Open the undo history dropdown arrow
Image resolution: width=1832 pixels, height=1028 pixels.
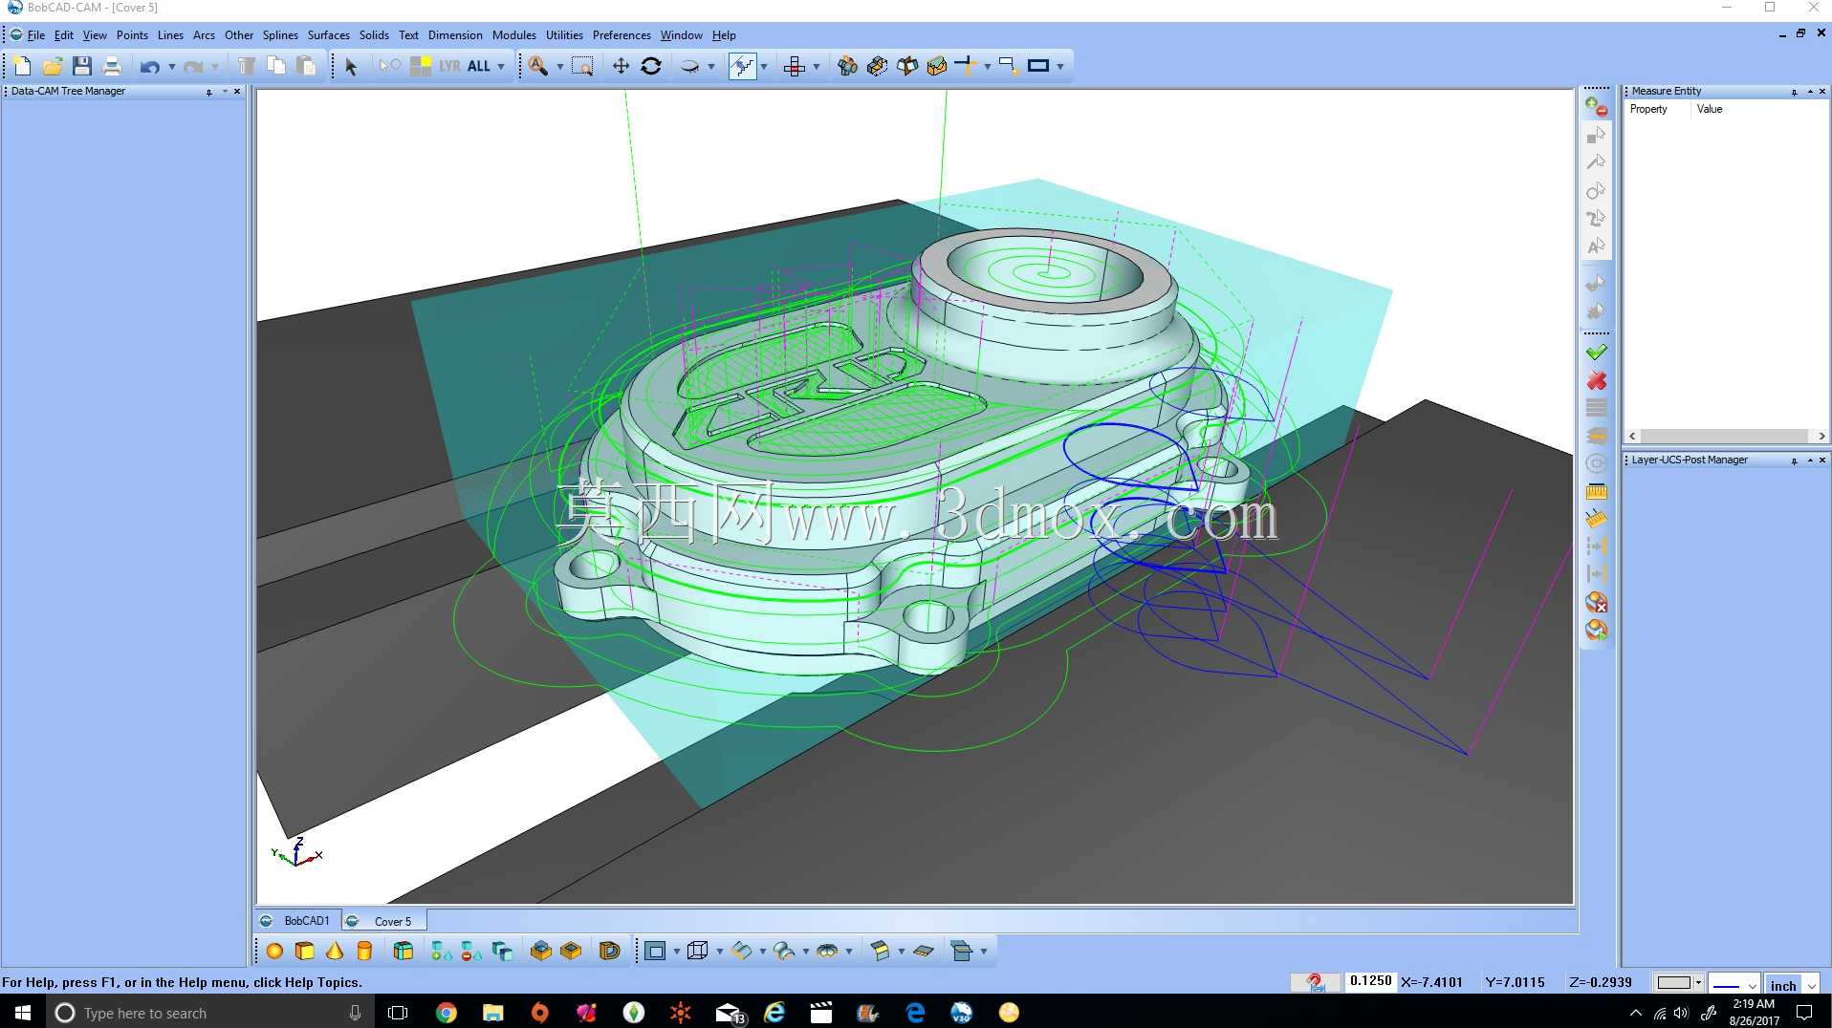point(172,66)
